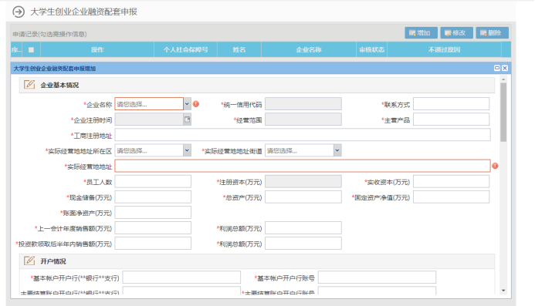535x306 pixels.
Task: Click the 员工人数 input field
Action: point(153,182)
